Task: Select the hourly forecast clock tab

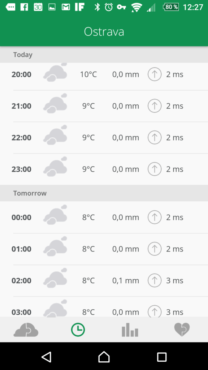Action: 78,330
